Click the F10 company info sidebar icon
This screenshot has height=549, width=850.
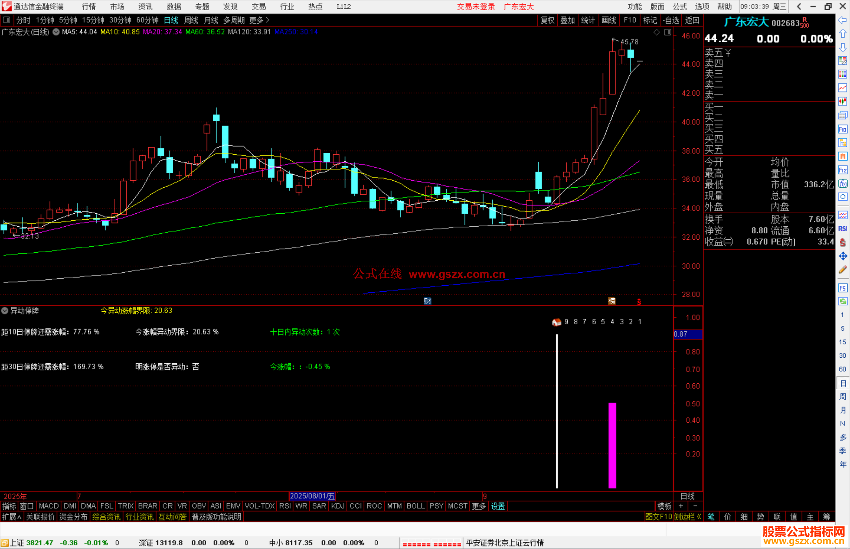(x=843, y=129)
